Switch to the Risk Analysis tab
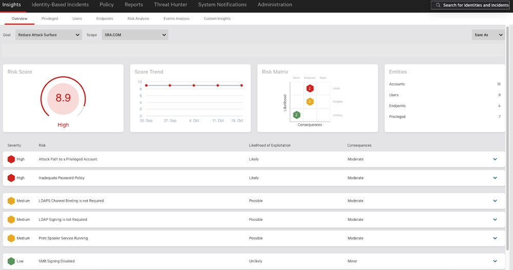The width and height of the screenshot is (513, 270). 138,18
